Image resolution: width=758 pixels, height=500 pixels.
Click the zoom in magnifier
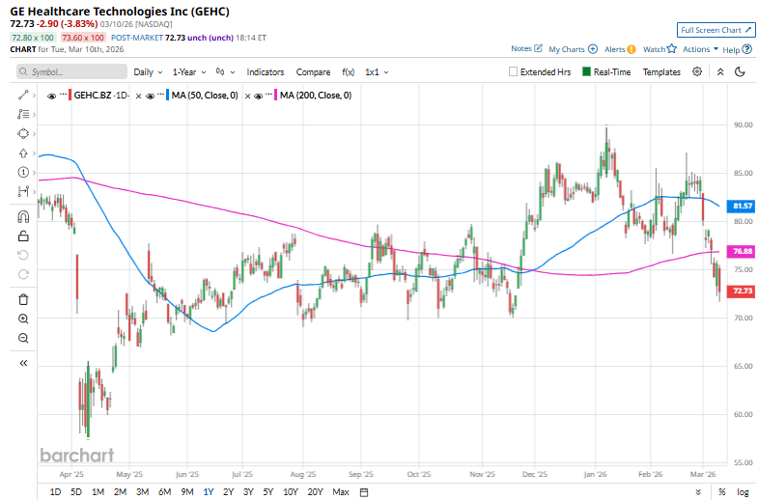coord(23,319)
